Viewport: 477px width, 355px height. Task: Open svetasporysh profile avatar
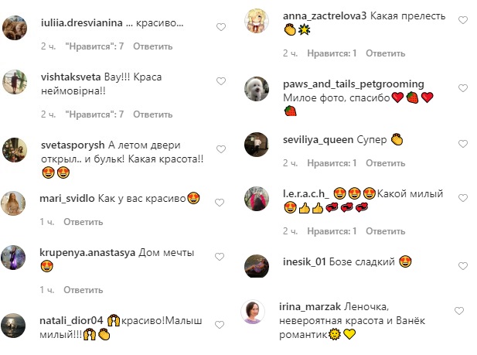pos(15,150)
